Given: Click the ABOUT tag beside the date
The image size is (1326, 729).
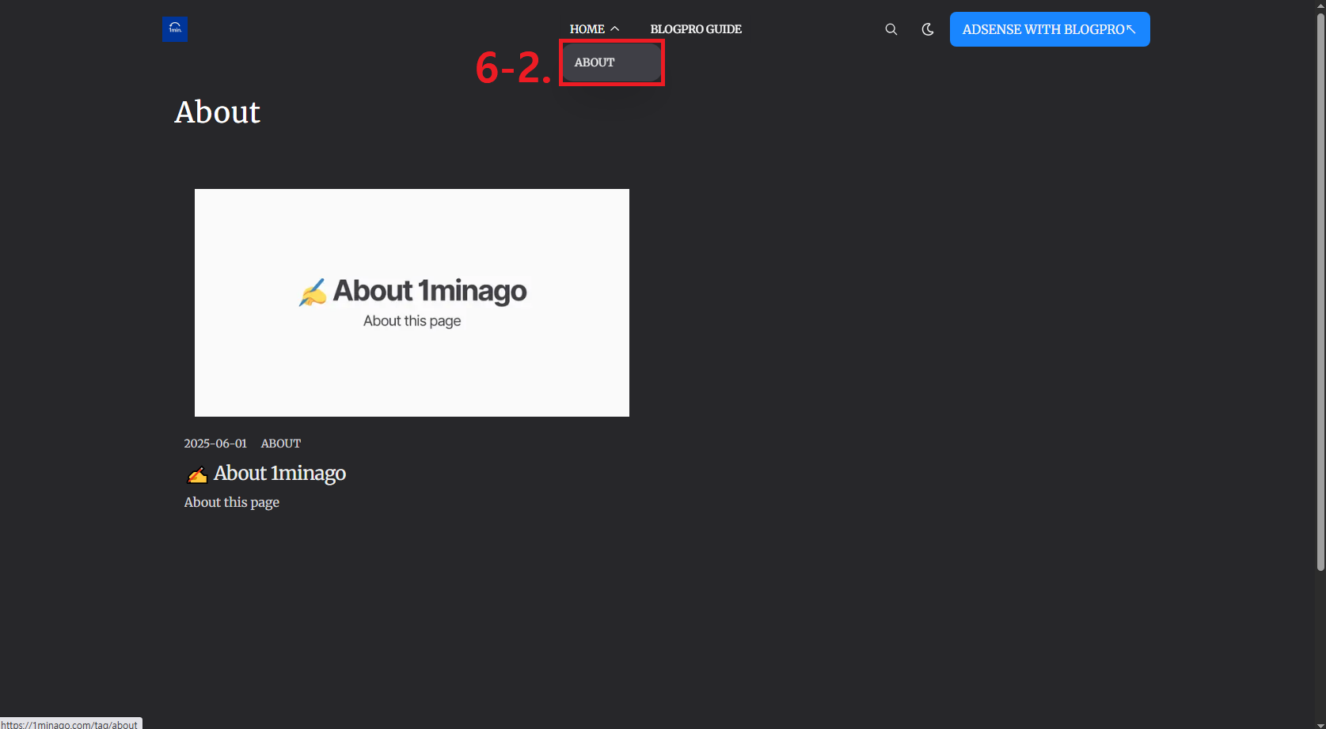Looking at the screenshot, I should click(x=281, y=444).
